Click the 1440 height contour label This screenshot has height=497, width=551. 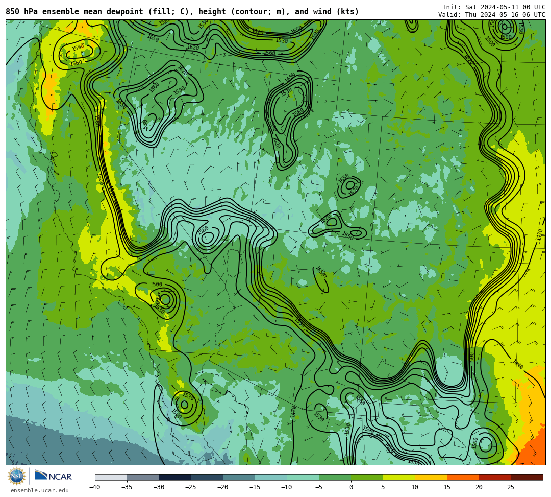[518, 364]
